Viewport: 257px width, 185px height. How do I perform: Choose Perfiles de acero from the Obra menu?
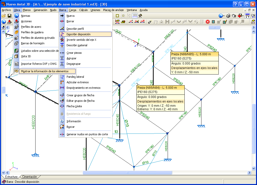[x=31, y=27]
